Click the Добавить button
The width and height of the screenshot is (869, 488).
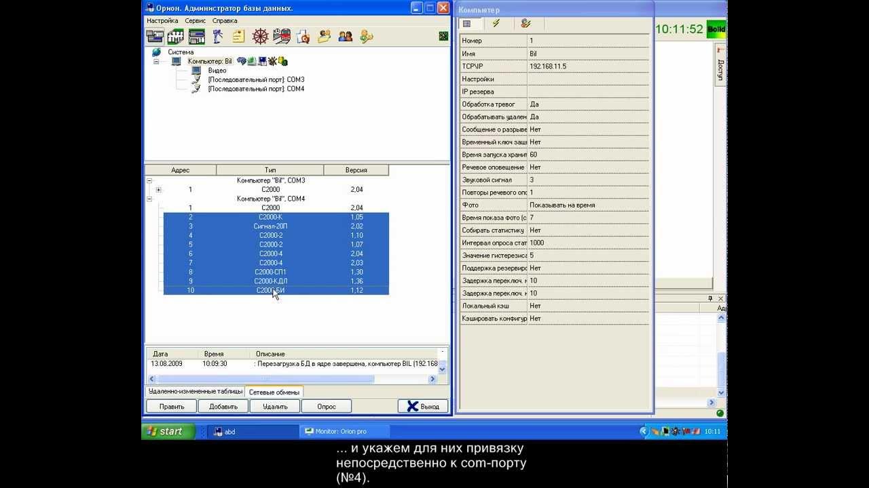[x=223, y=407]
